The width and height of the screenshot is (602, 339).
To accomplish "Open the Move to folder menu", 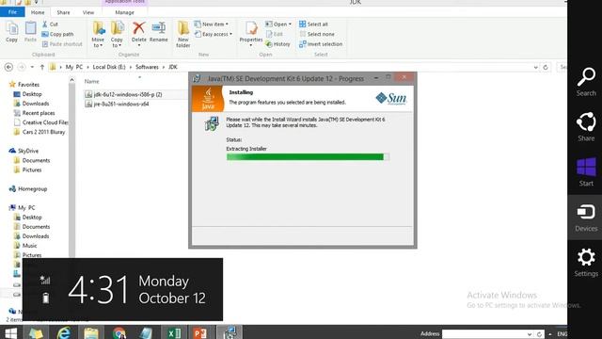I will [98, 35].
